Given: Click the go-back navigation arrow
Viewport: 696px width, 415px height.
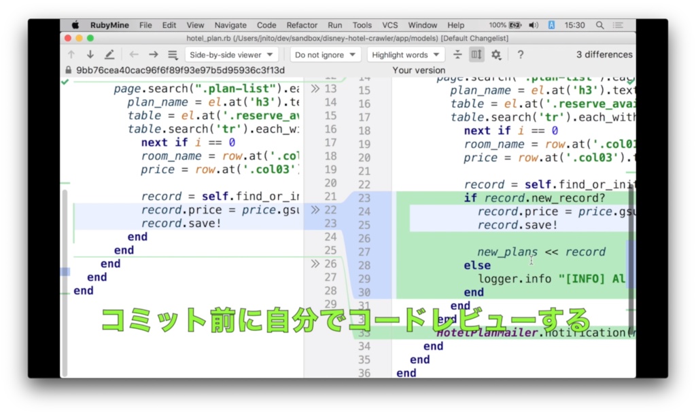Looking at the screenshot, I should click(133, 54).
